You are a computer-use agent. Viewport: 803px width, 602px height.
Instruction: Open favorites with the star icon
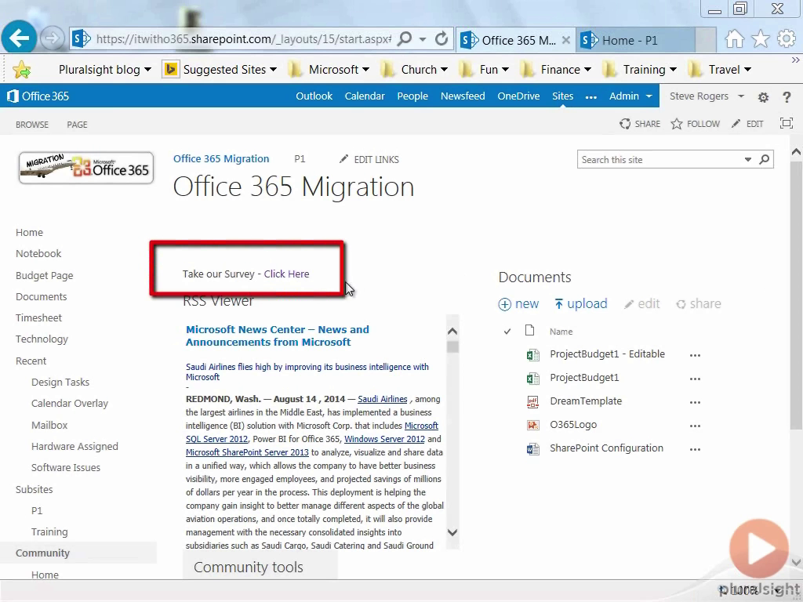tap(761, 39)
